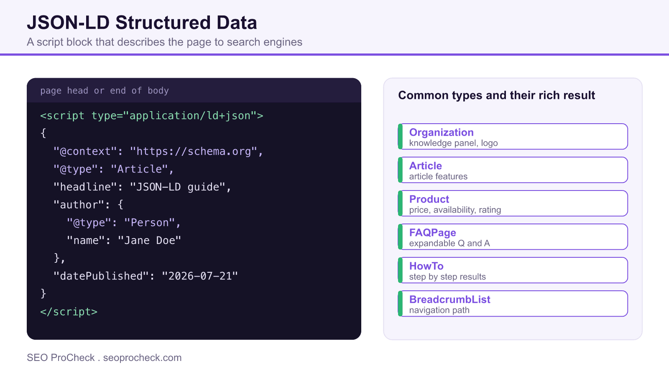
Task: Click the 'article features' description
Action: tap(438, 177)
